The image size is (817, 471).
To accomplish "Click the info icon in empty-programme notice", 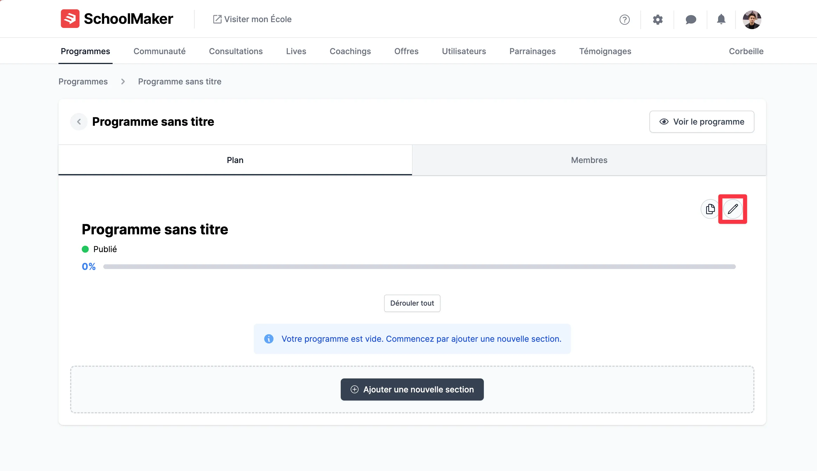I will point(269,339).
